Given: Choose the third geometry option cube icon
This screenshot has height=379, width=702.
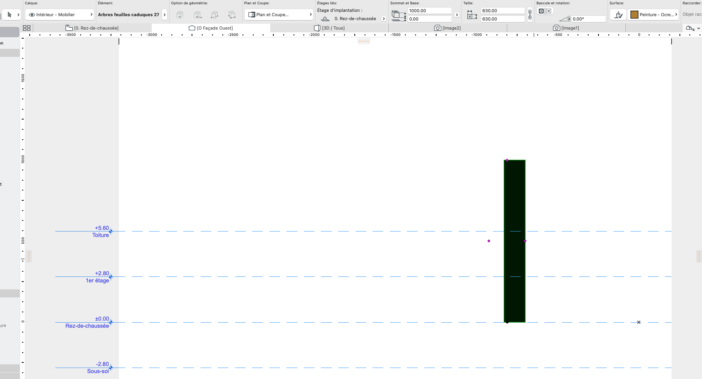Looking at the screenshot, I should click(x=215, y=15).
